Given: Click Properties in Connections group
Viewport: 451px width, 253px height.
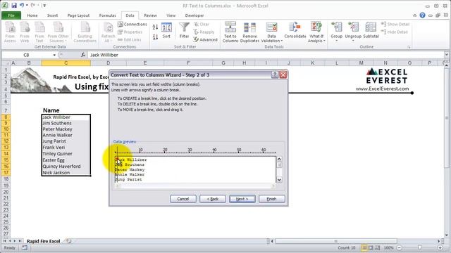Looking at the screenshot, I should pos(130,32).
